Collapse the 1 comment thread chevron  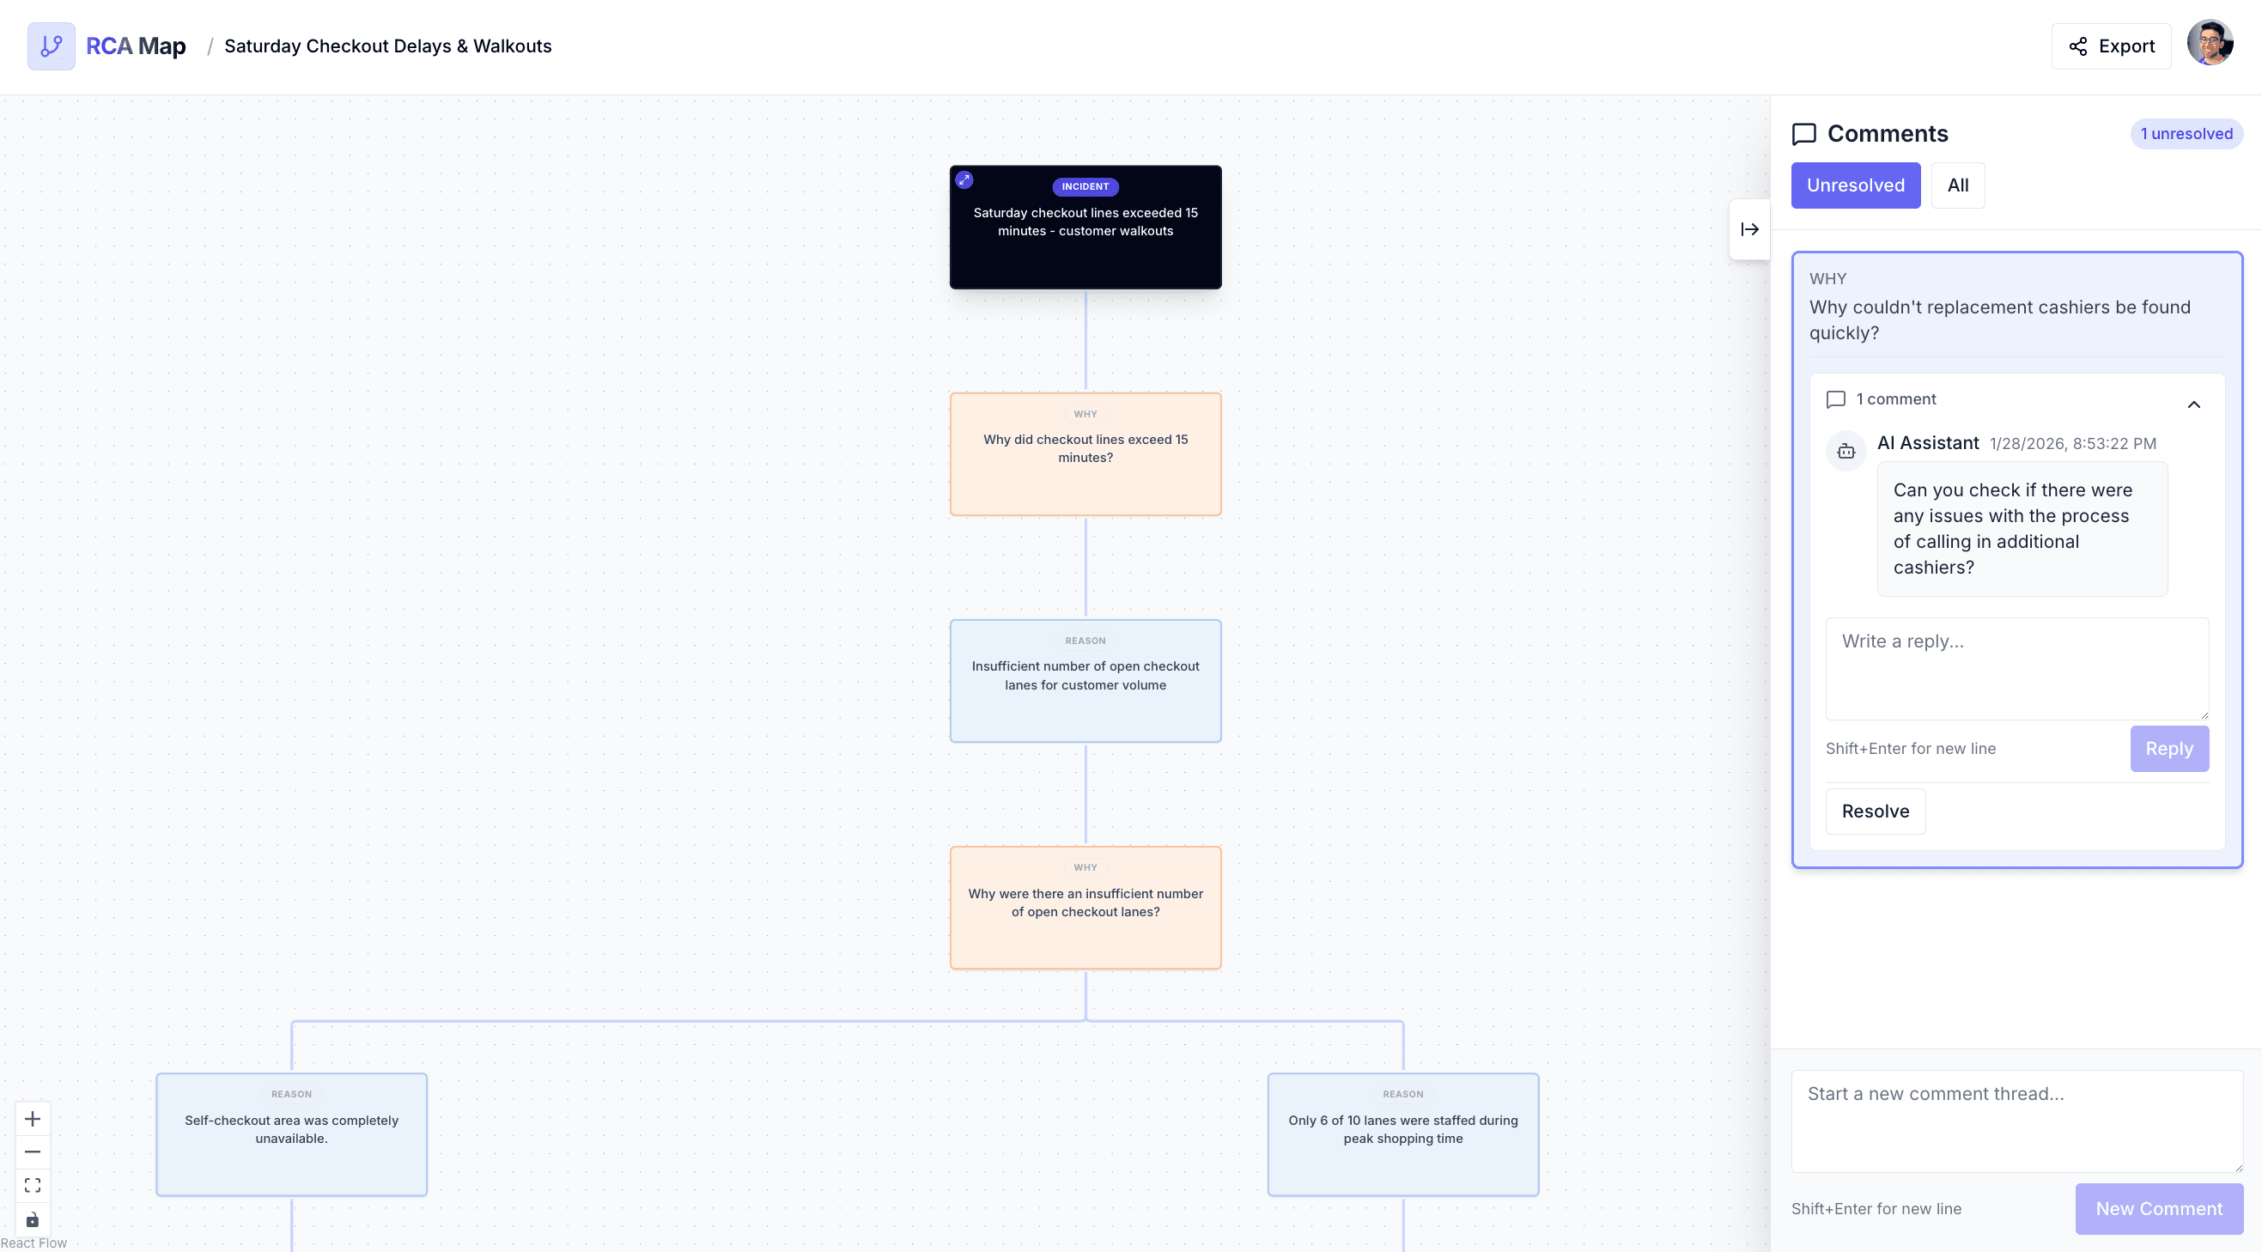click(x=2193, y=404)
